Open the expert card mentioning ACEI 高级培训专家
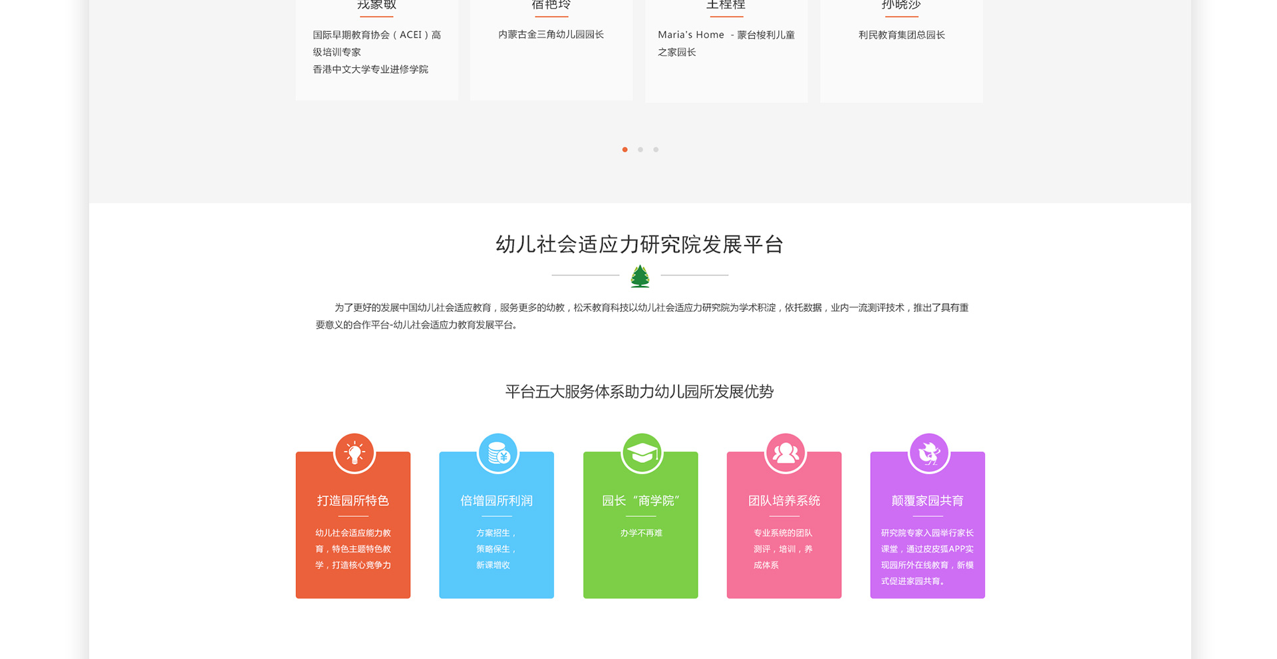 tap(376, 52)
